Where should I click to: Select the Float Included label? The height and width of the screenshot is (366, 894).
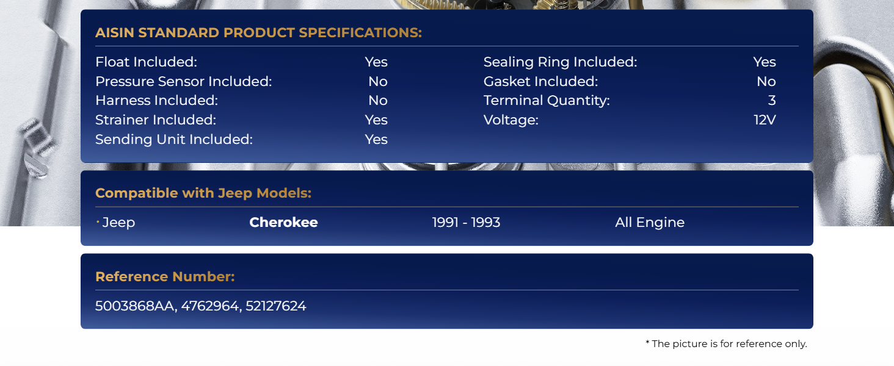click(x=146, y=62)
